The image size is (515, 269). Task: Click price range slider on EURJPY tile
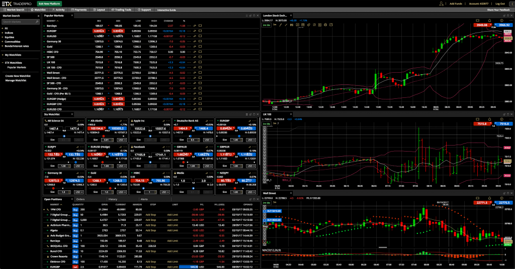pyautogui.click(x=64, y=162)
